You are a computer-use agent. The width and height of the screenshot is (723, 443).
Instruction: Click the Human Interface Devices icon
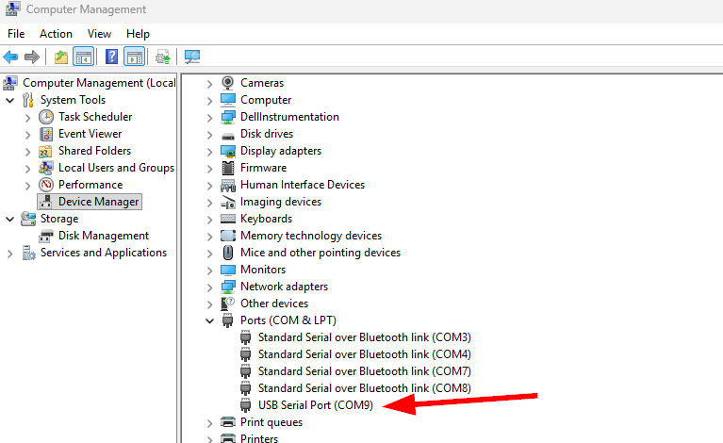(x=228, y=185)
